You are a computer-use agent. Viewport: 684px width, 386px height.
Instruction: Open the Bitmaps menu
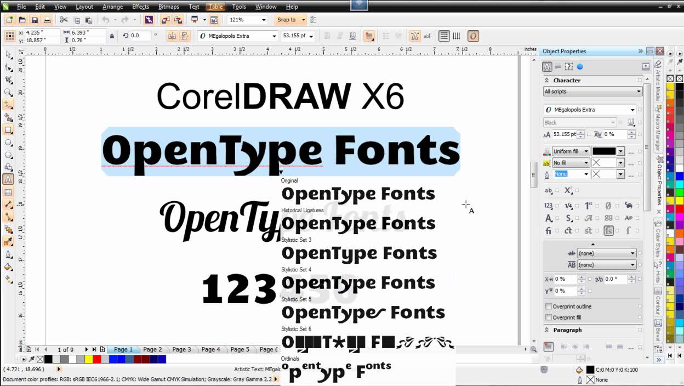(x=169, y=7)
